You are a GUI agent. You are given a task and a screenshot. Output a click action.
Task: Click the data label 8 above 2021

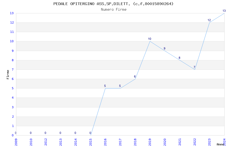coord(179,58)
